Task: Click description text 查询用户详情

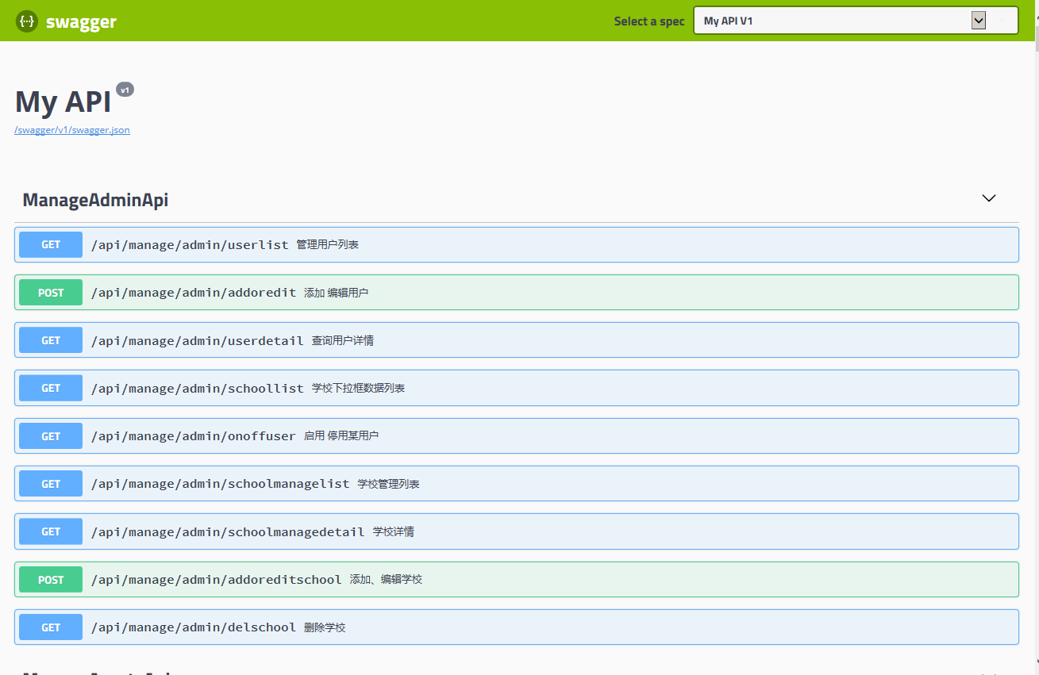Action: tap(343, 340)
